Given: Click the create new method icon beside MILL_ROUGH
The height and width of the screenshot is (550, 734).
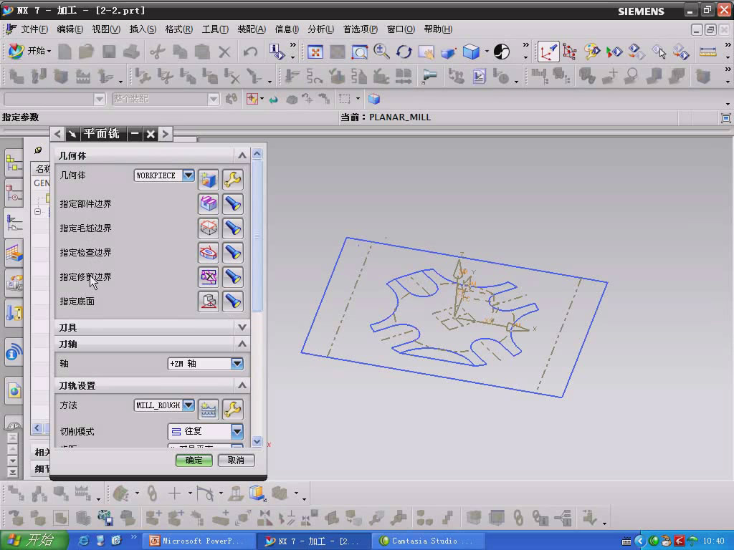Looking at the screenshot, I should click(x=209, y=409).
